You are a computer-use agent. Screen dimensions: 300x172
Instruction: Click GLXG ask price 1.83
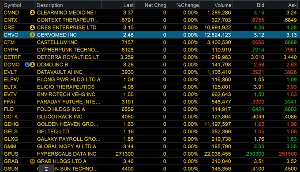[x=291, y=139]
